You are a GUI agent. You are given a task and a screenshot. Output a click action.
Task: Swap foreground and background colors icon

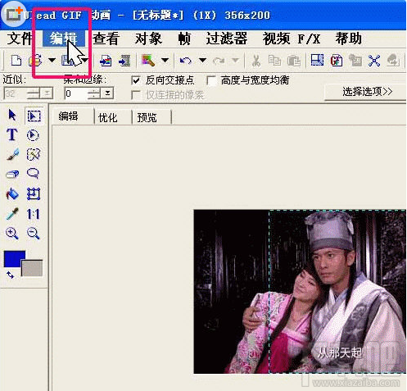[11, 275]
